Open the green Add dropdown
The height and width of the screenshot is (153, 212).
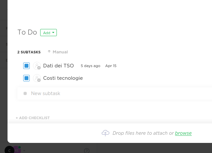48,33
